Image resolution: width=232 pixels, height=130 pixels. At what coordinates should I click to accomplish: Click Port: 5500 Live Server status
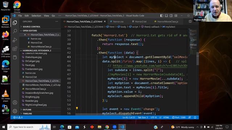point(179,117)
